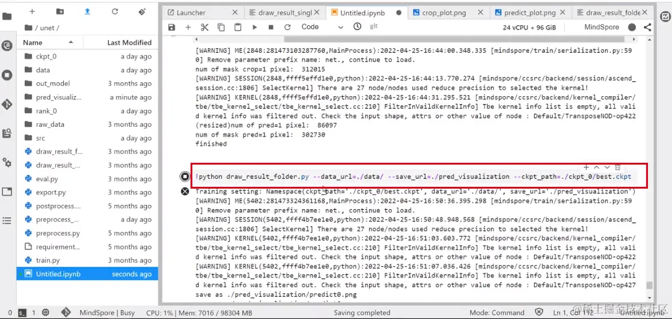
Task: Switch to the predict_plot.png tab
Action: [x=530, y=13]
